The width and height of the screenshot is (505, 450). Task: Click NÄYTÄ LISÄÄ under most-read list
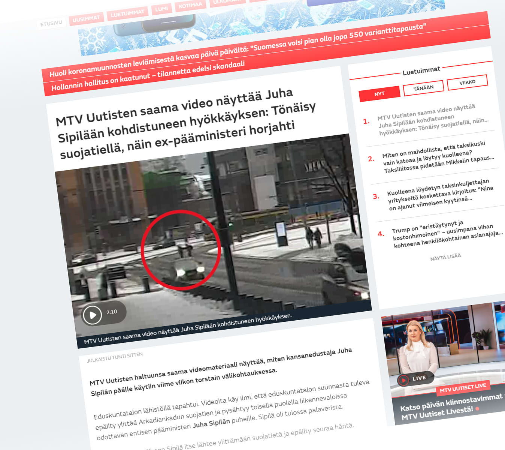coord(445,257)
